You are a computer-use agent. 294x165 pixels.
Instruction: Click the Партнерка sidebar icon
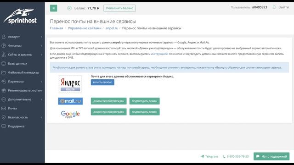(x=4, y=82)
